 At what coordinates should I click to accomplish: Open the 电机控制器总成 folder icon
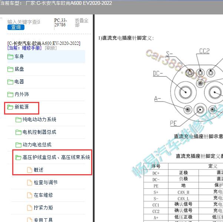tap(19, 132)
